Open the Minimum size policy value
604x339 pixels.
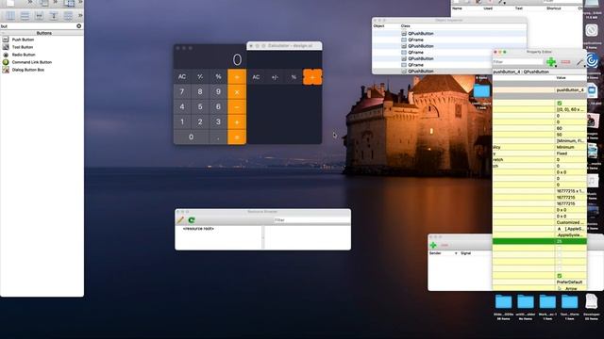[x=570, y=147]
